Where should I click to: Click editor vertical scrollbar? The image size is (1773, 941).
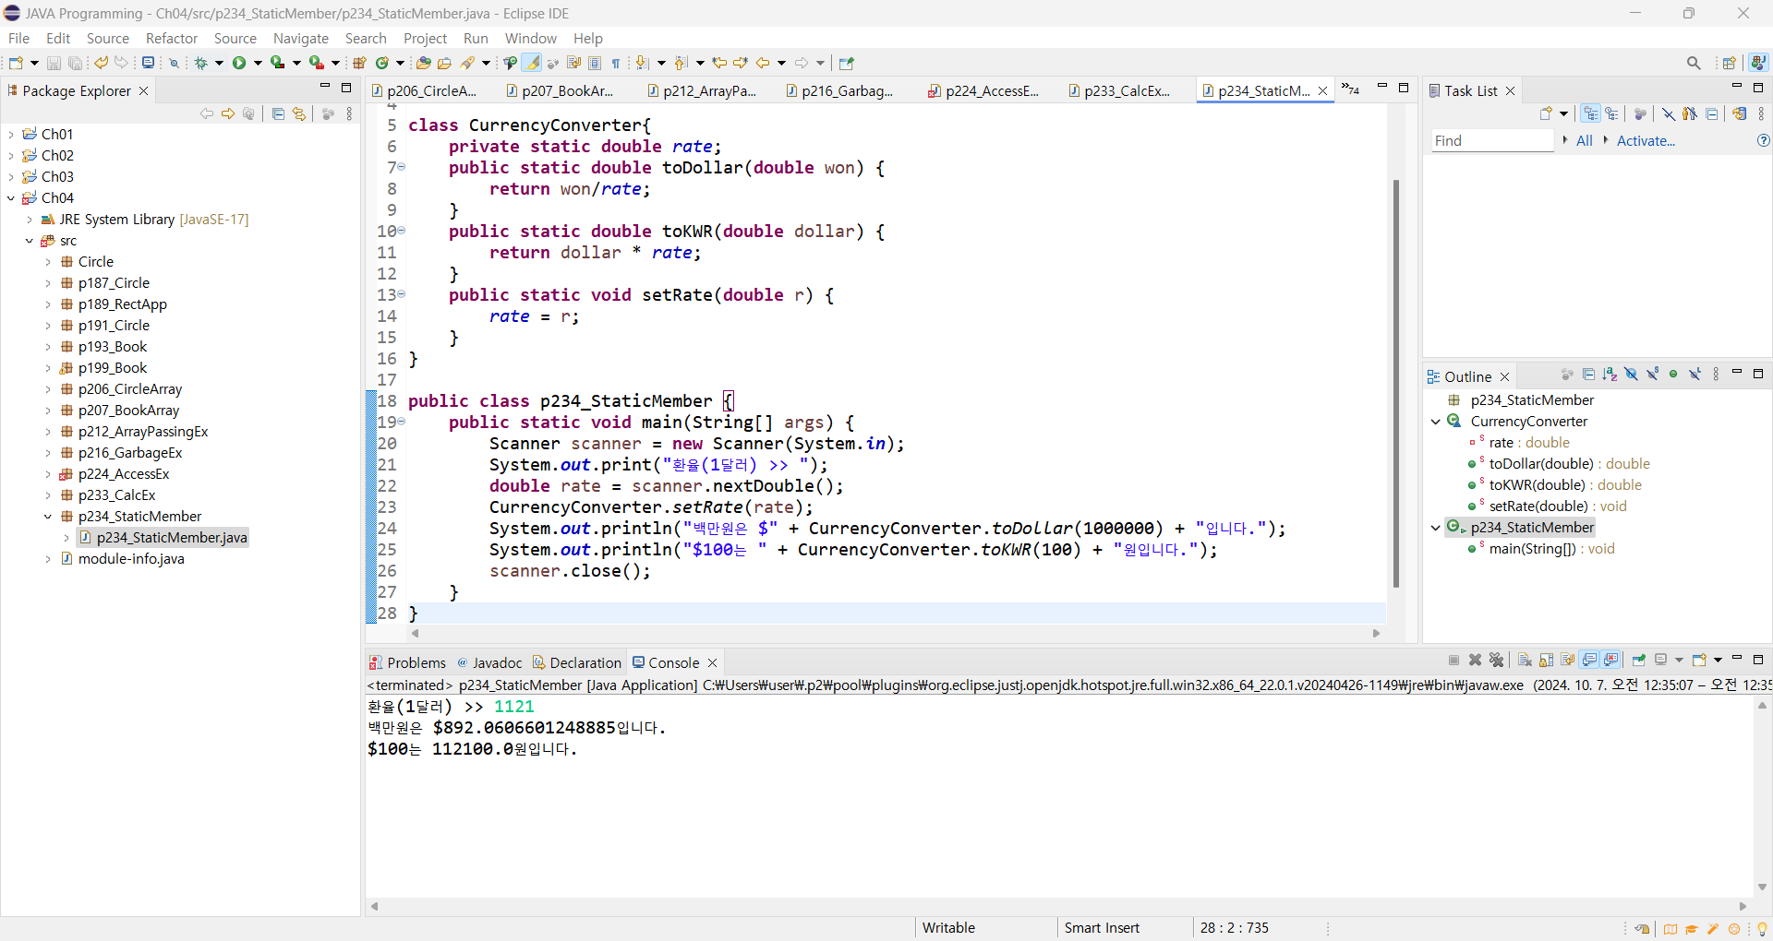1395,383
